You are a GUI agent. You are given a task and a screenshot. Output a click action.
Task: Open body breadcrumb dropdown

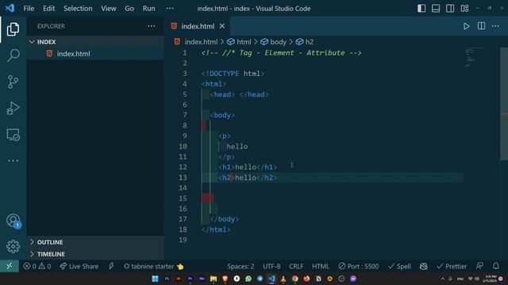[x=273, y=42]
